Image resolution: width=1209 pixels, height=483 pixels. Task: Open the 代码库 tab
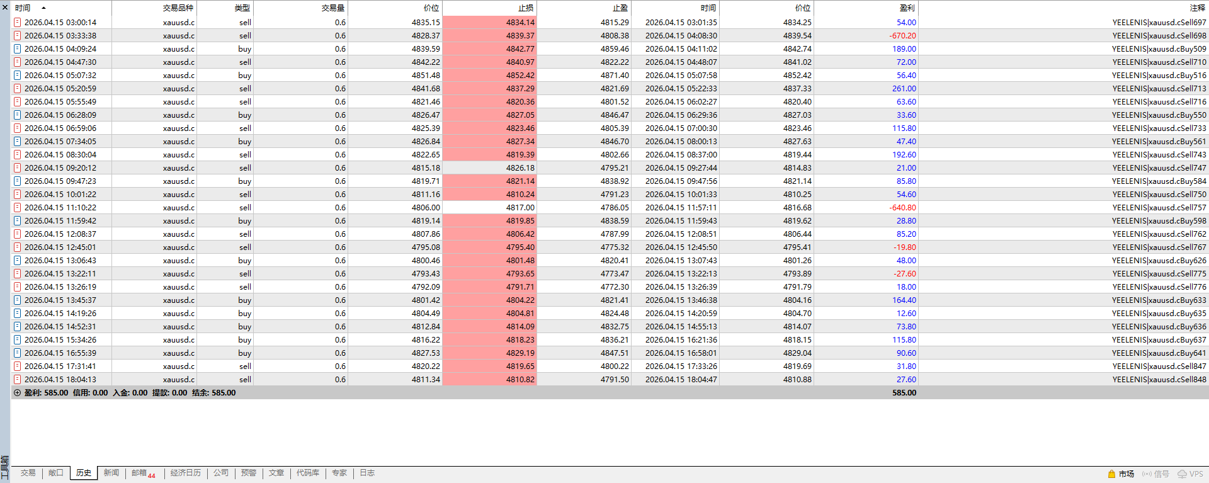308,473
